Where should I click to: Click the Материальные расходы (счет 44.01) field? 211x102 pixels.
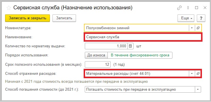(137, 73)
